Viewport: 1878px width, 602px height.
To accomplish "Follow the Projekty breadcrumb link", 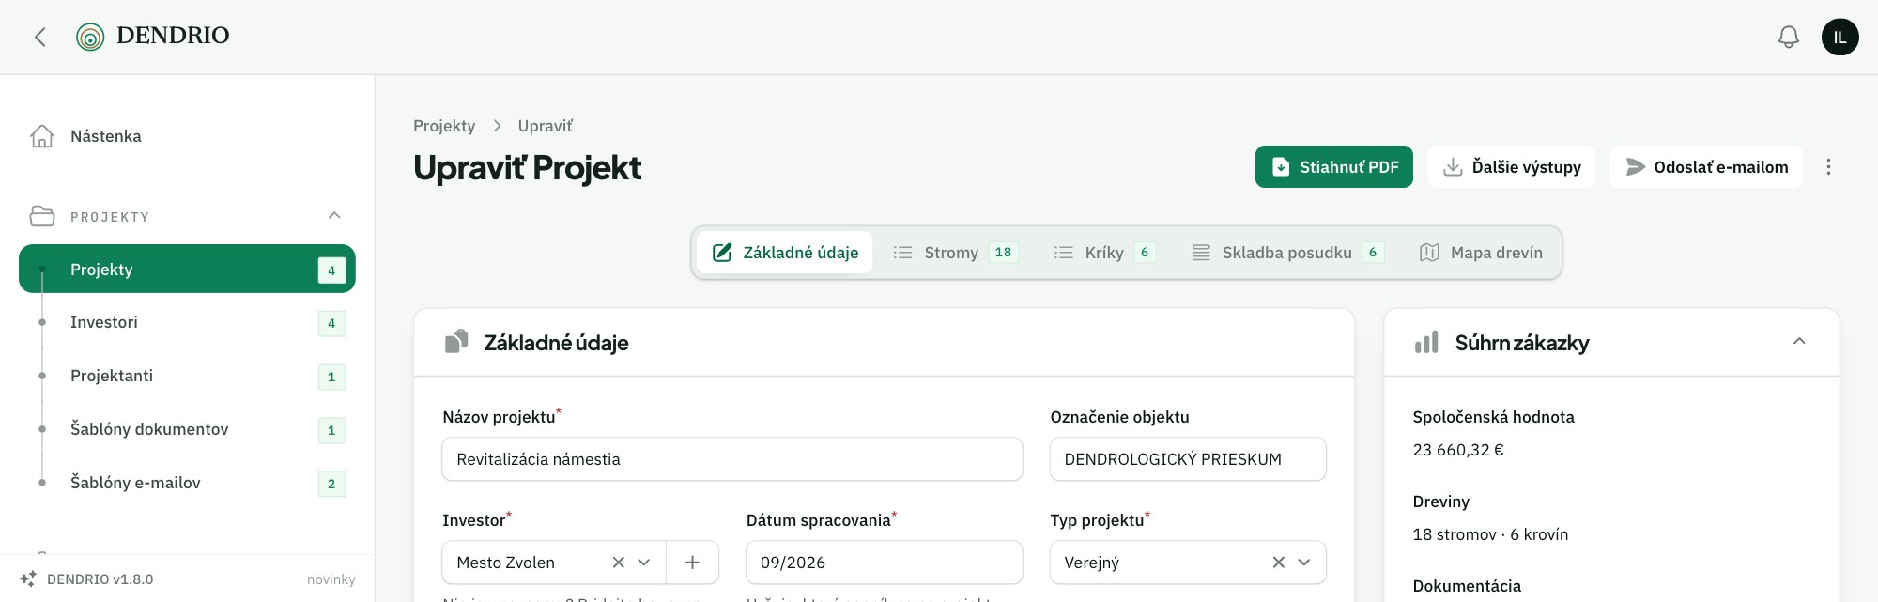I will [x=444, y=126].
